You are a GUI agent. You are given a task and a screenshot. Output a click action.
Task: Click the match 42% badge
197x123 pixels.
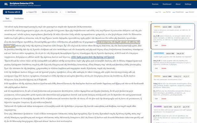[168, 107]
